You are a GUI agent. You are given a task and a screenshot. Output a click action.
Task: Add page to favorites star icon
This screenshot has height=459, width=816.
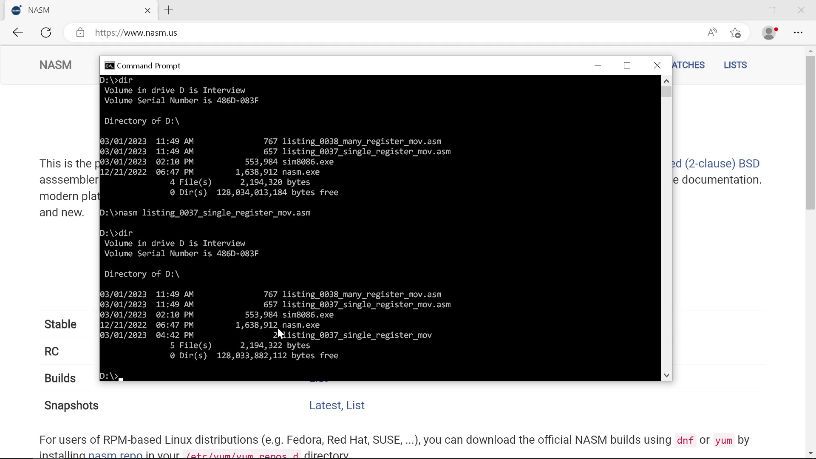735,33
